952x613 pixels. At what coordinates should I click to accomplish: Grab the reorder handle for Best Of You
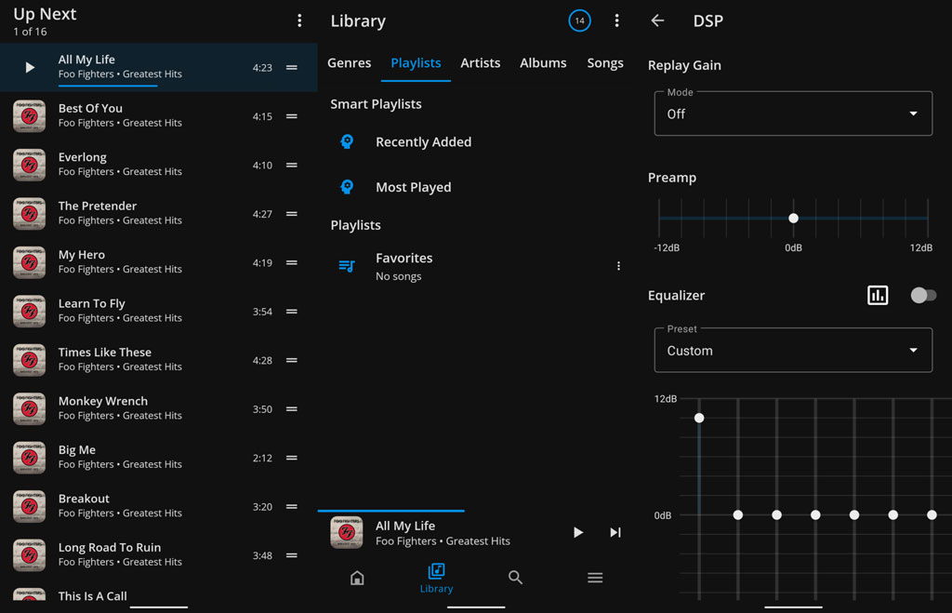[x=292, y=116]
